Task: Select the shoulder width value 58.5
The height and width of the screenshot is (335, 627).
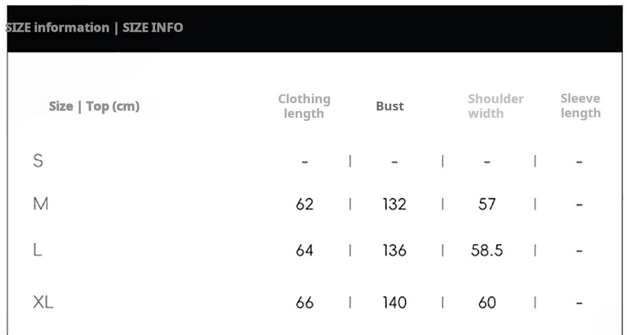Action: pyautogui.click(x=486, y=251)
